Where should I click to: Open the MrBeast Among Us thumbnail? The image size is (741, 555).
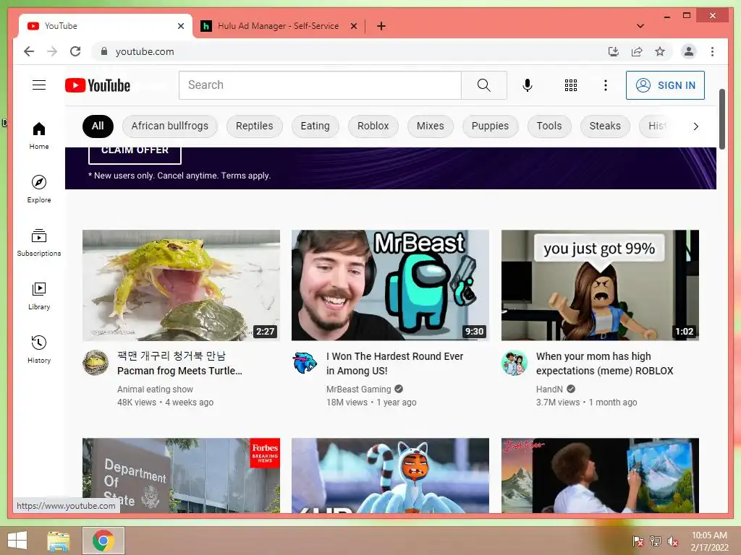[x=390, y=285]
